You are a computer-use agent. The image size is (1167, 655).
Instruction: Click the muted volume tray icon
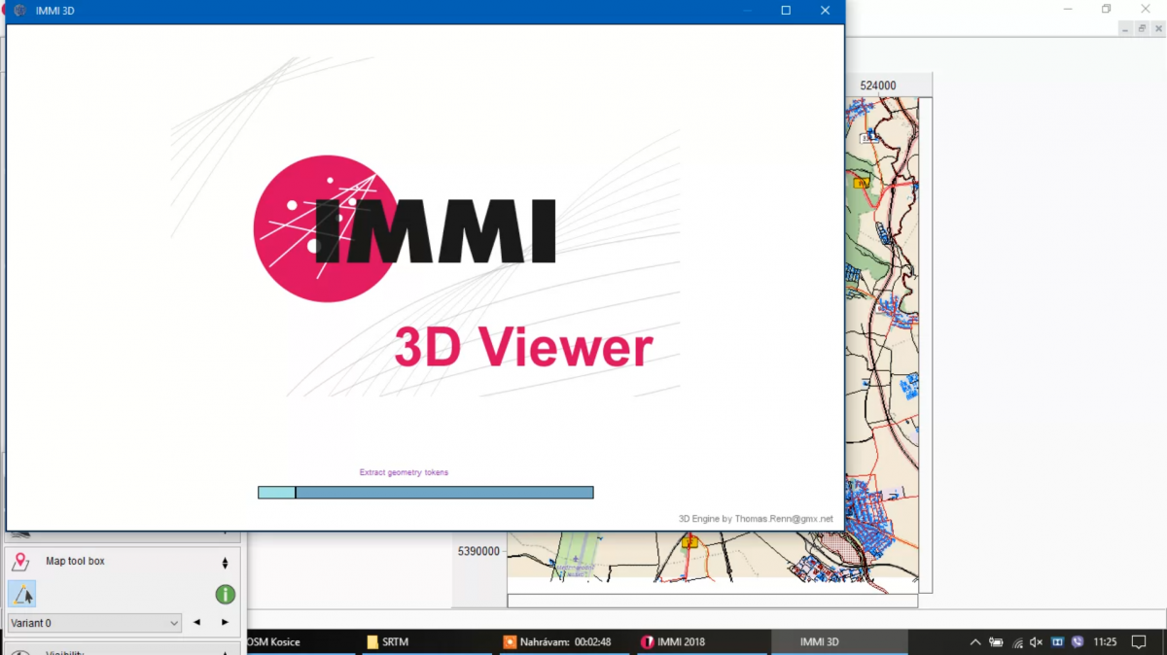[x=1037, y=642]
